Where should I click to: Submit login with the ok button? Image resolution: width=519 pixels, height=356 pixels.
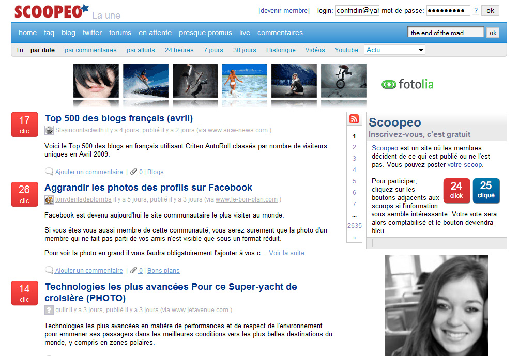(490, 10)
